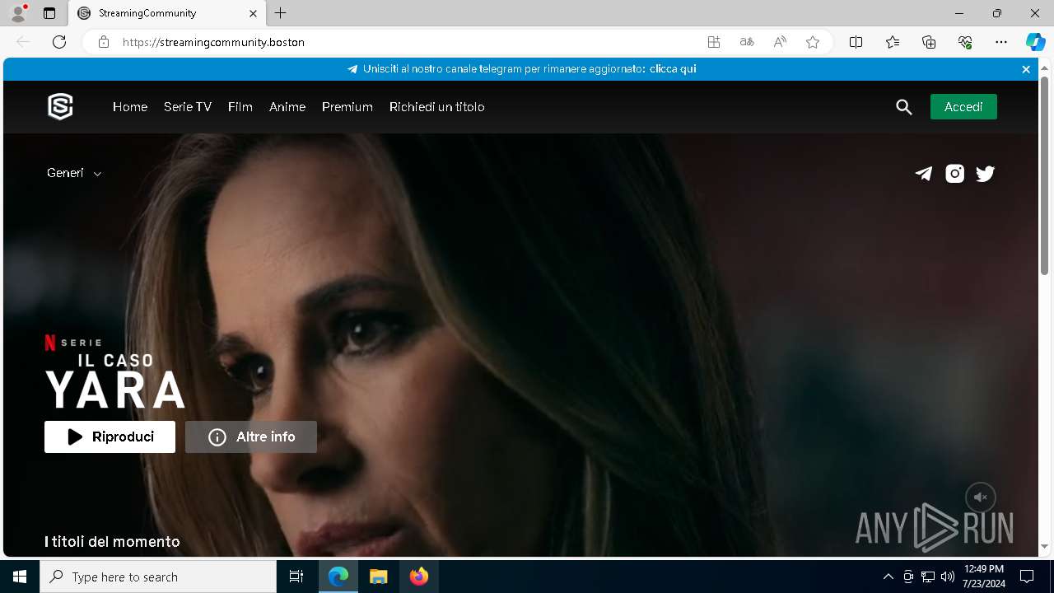1054x593 pixels.
Task: Open the Anime section
Action: click(x=287, y=107)
